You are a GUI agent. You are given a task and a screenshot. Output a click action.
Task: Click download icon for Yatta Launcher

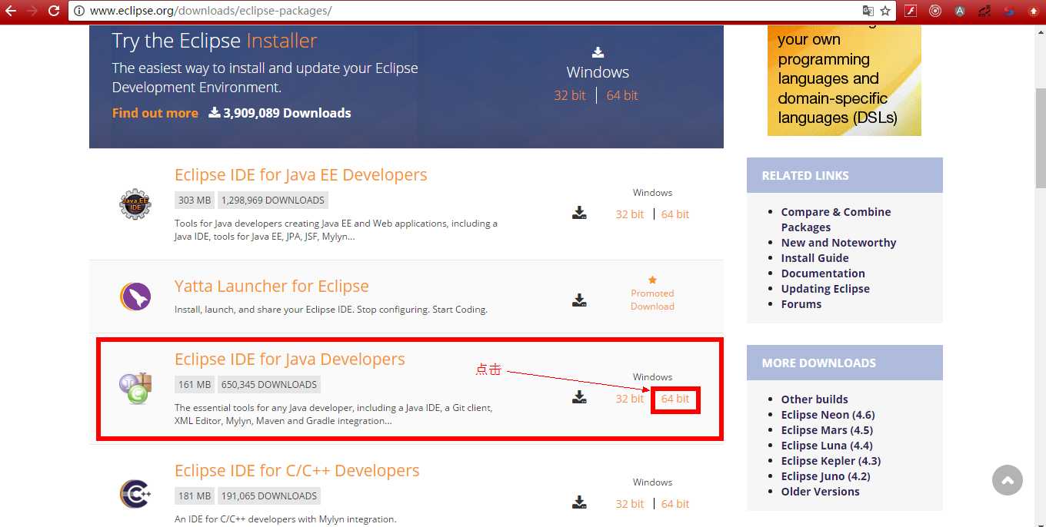[579, 300]
